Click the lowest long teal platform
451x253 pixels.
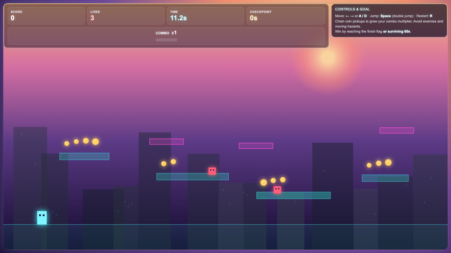[293, 195]
